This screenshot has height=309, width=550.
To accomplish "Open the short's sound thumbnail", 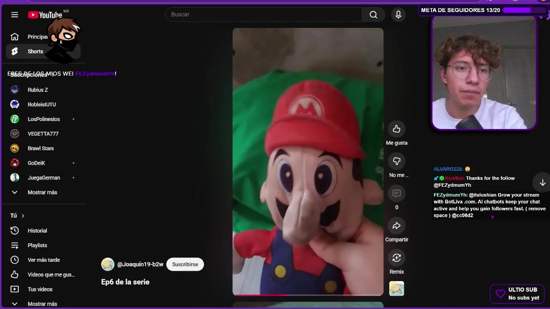I will tap(397, 288).
